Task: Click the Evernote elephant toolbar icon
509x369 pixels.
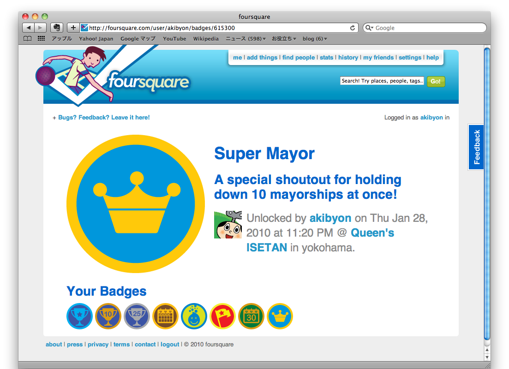Action: coord(57,28)
